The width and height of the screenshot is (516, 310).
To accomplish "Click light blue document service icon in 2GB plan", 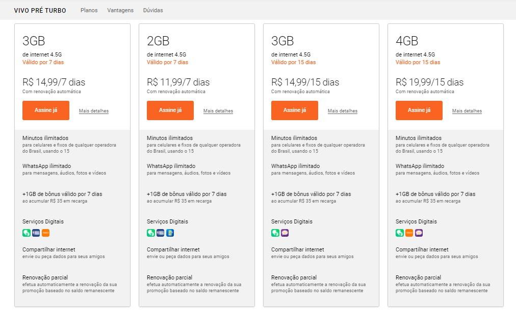I will (x=170, y=233).
